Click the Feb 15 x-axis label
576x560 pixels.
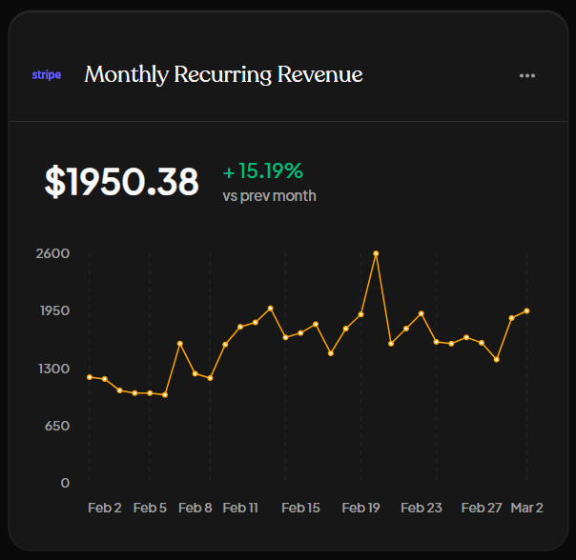click(x=300, y=508)
